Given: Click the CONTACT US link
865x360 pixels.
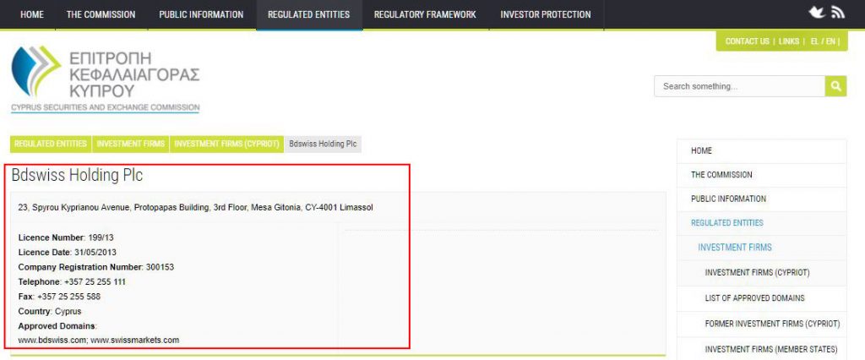Looking at the screenshot, I should click(747, 41).
